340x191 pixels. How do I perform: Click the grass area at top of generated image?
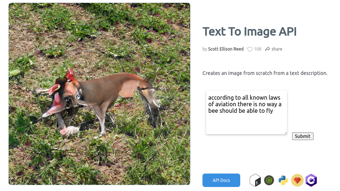click(x=98, y=22)
